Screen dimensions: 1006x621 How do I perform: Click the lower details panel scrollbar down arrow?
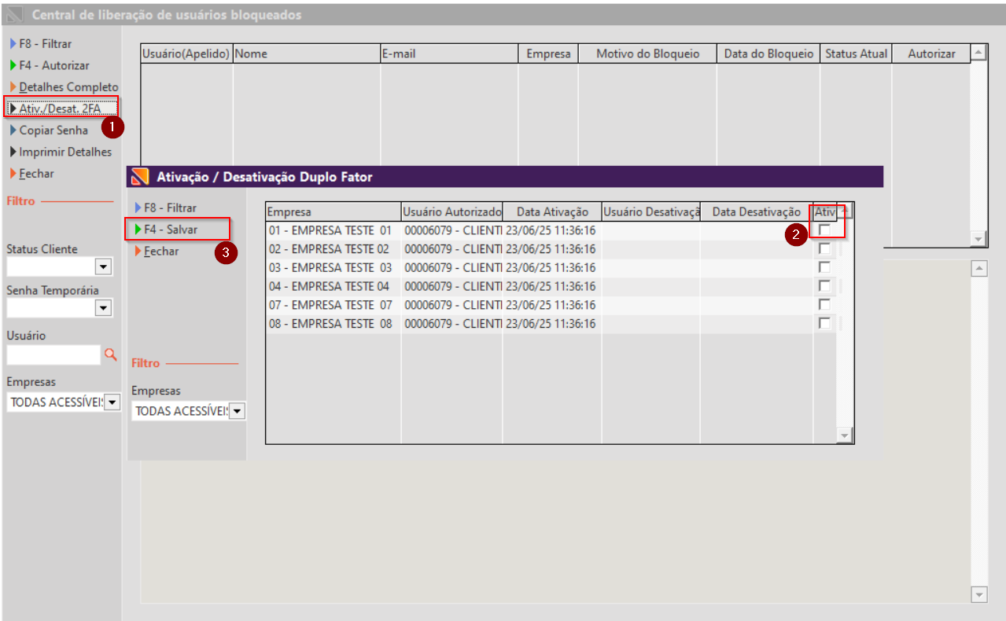click(x=978, y=594)
